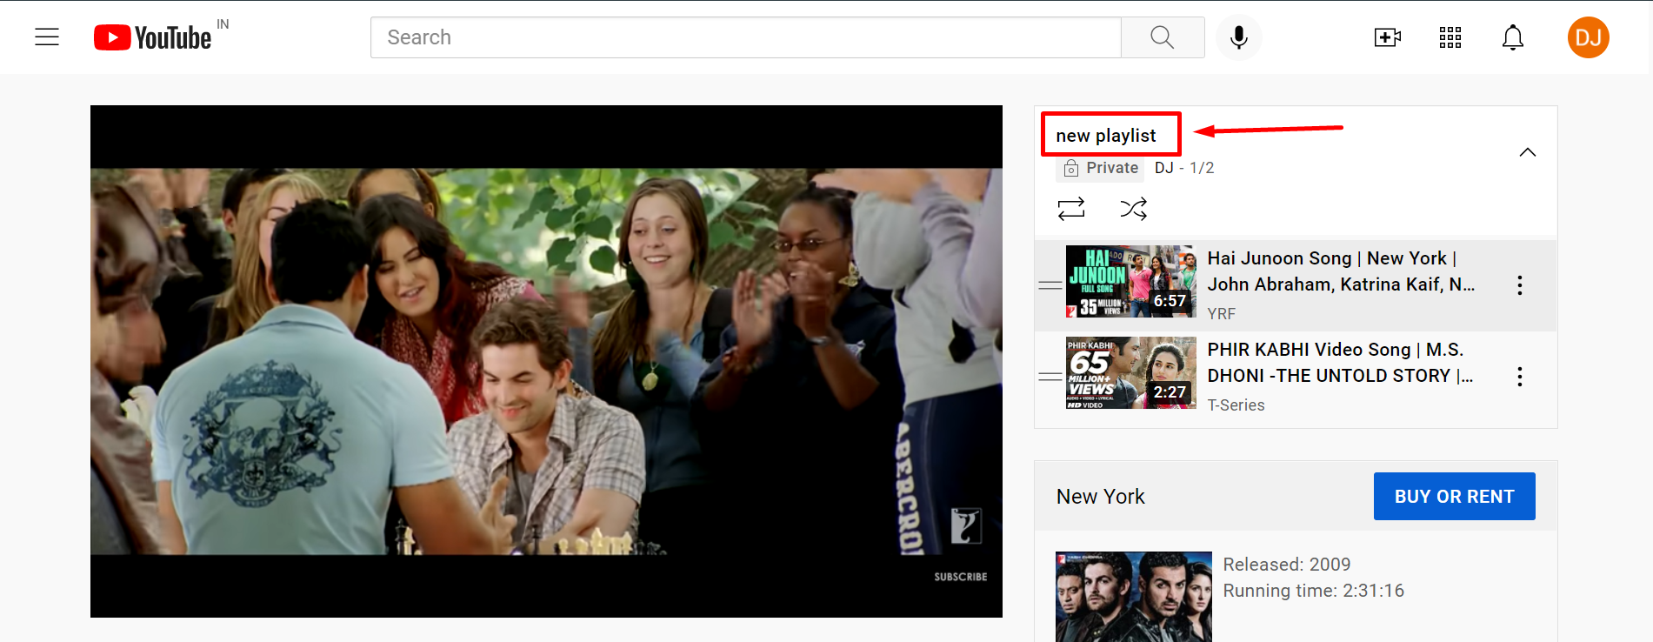Screen dimensions: 1653x642
Task: Focus the Search input field
Action: tap(746, 37)
